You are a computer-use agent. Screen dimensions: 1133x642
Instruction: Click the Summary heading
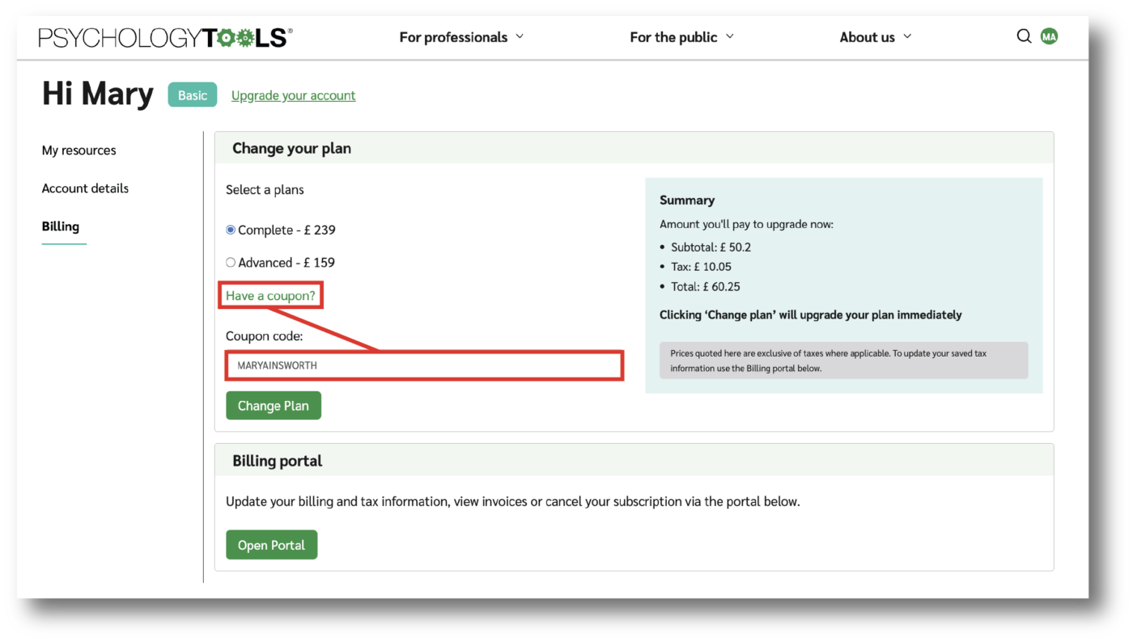click(687, 201)
